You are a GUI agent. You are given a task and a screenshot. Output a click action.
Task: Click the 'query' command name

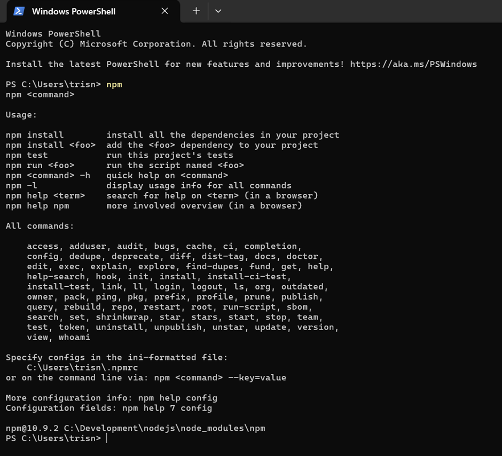point(40,307)
